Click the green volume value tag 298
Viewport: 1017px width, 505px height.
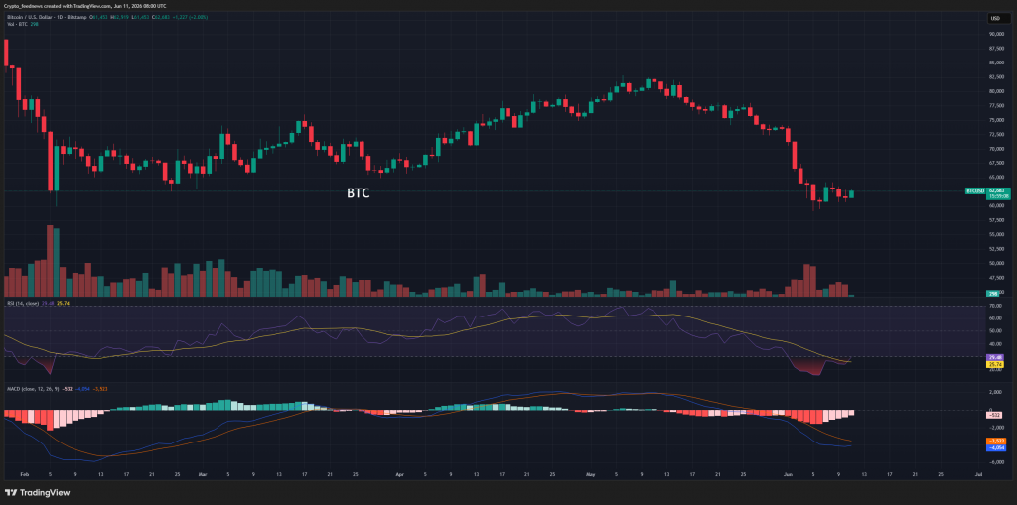[x=992, y=294]
